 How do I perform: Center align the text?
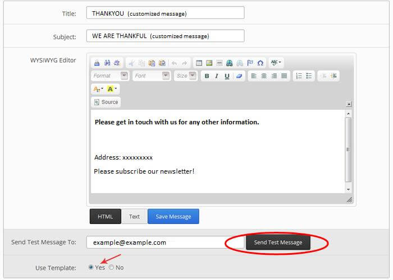pos(264,76)
